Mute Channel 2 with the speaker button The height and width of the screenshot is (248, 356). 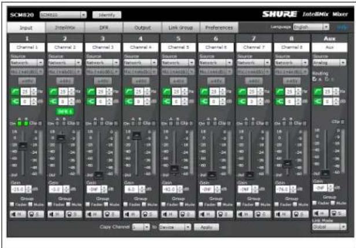(x=56, y=214)
